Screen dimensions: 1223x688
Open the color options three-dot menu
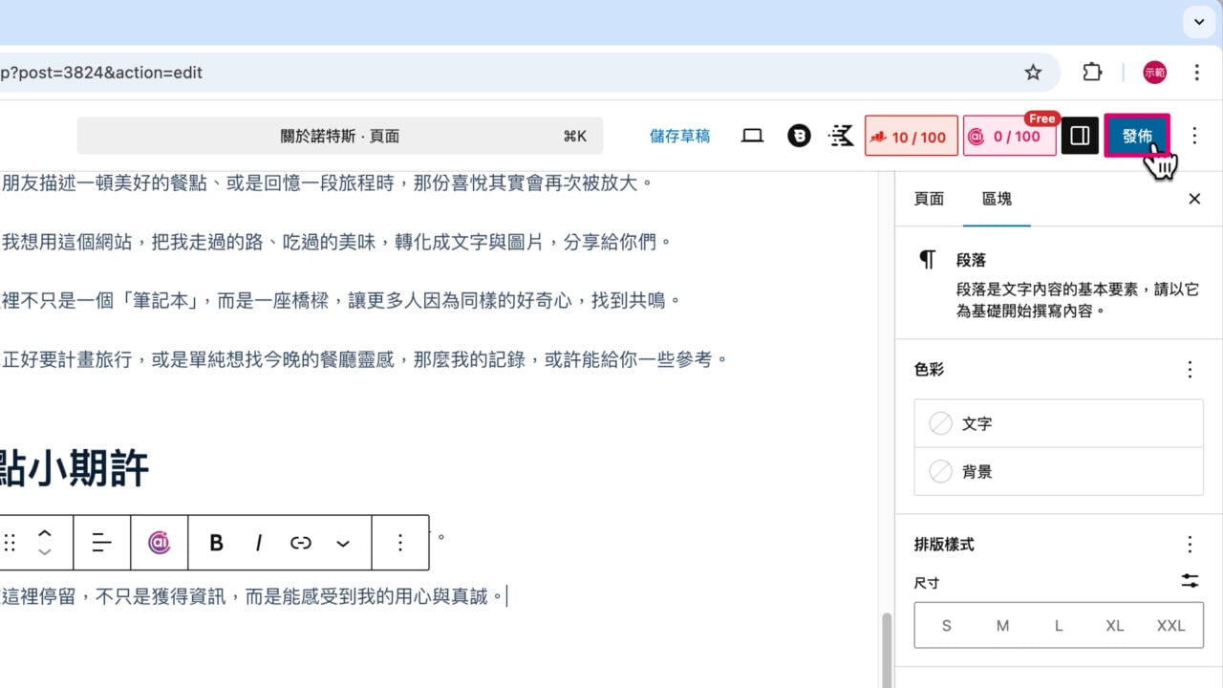[x=1190, y=369]
